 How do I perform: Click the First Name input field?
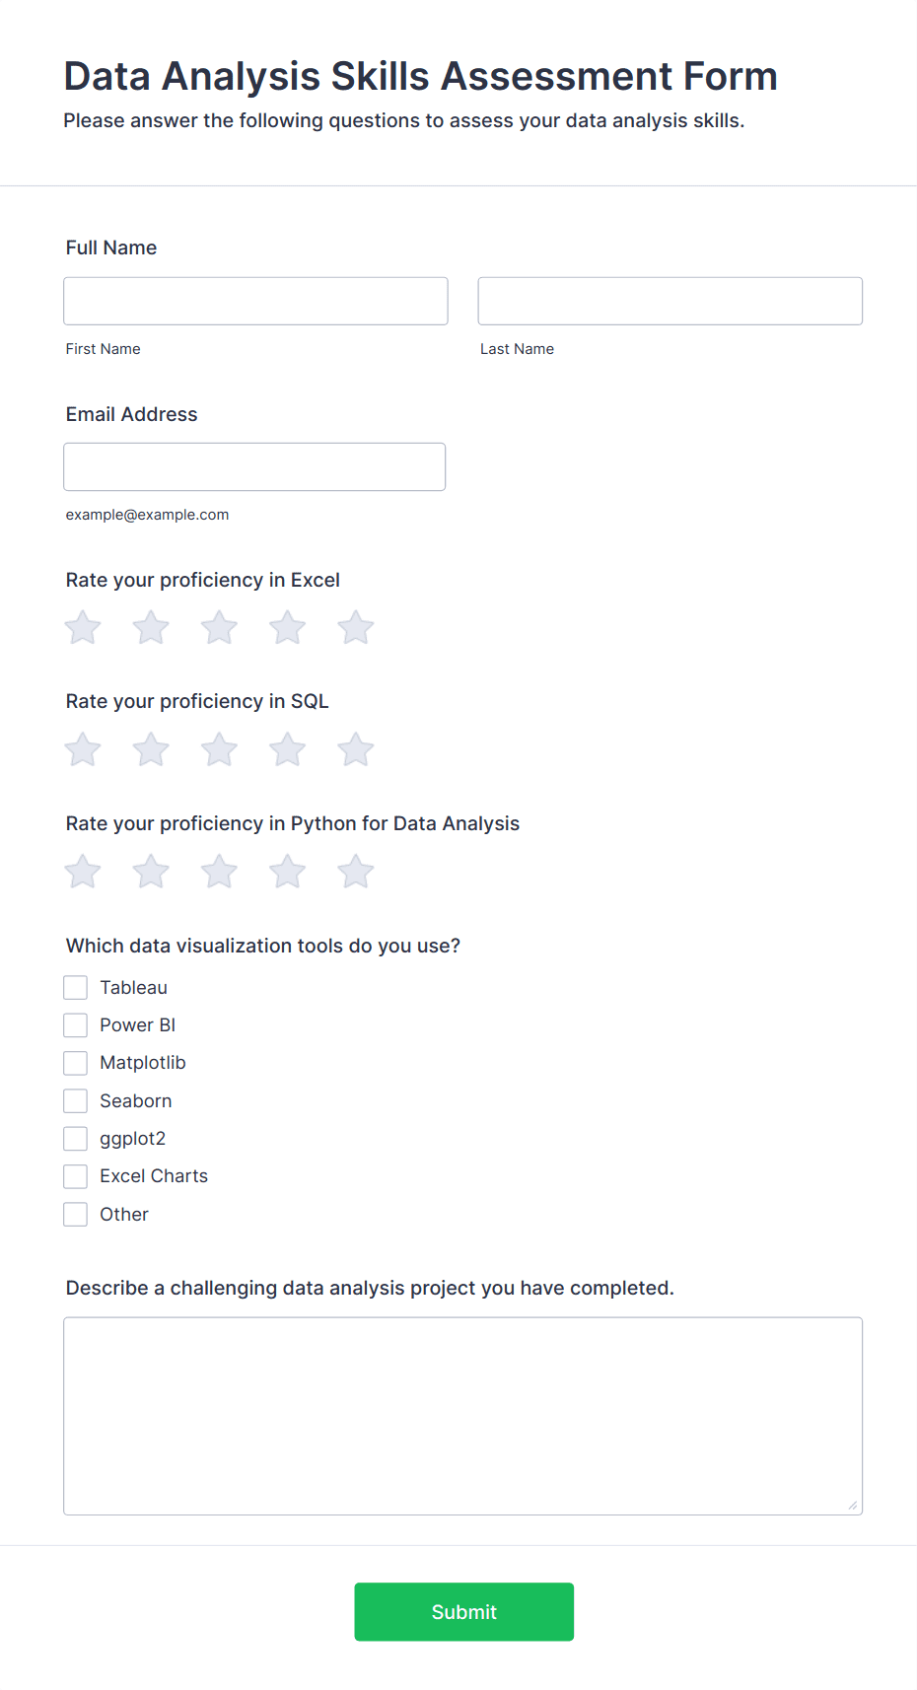pos(254,301)
